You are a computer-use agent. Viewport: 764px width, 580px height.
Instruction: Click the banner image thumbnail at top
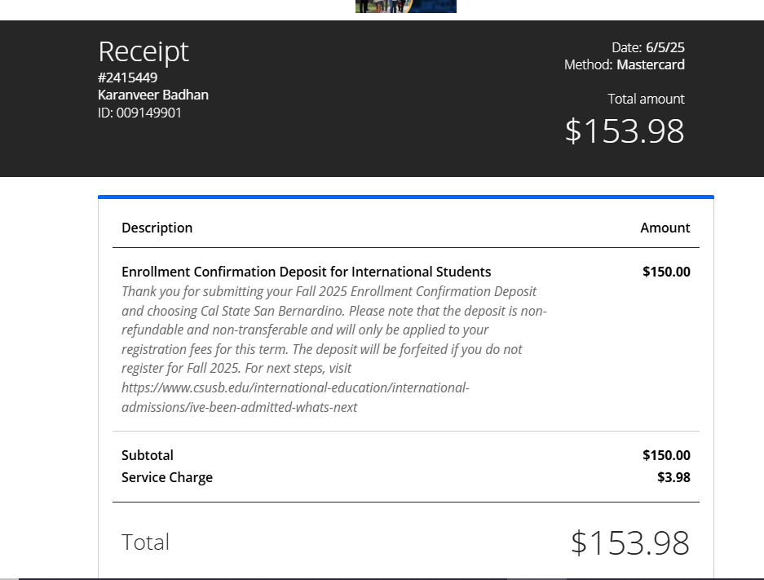pos(406,7)
